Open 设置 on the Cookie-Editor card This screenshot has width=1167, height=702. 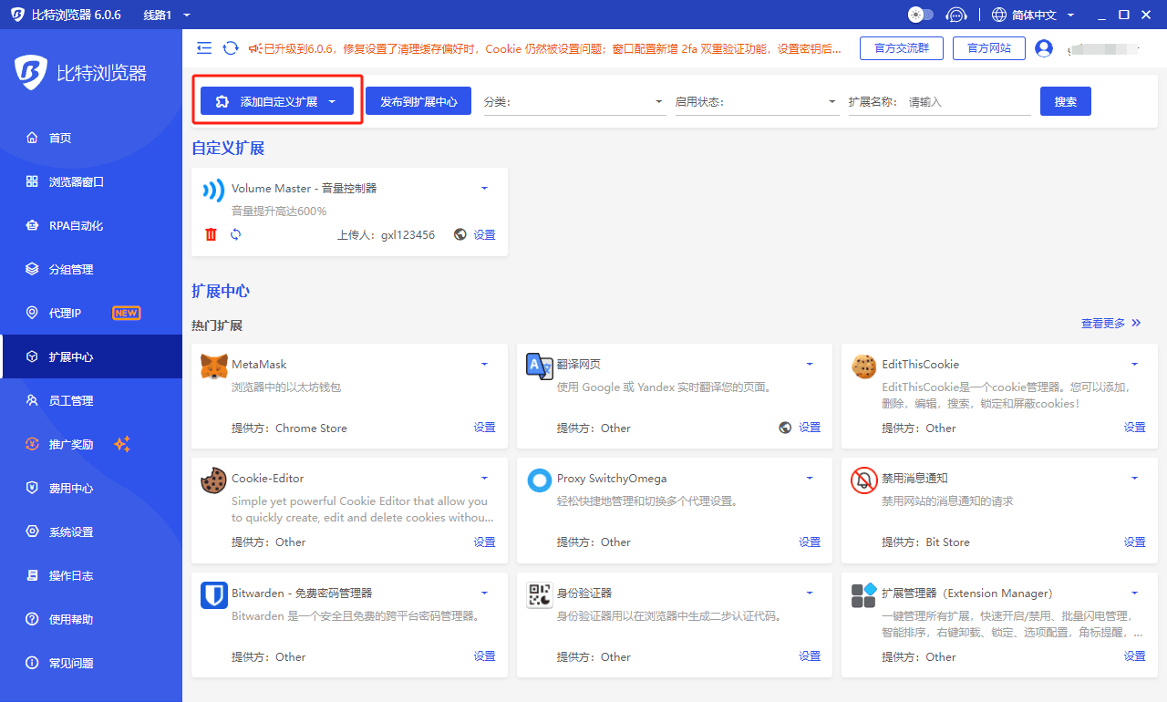click(484, 542)
